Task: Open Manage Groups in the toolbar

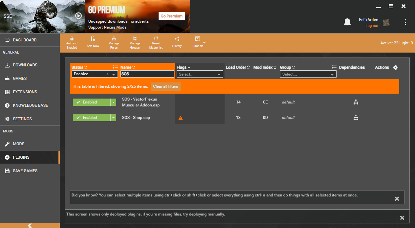Action: click(x=135, y=39)
